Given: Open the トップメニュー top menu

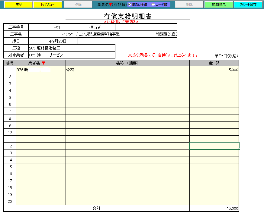Looking at the screenshot, I should 47,5.
